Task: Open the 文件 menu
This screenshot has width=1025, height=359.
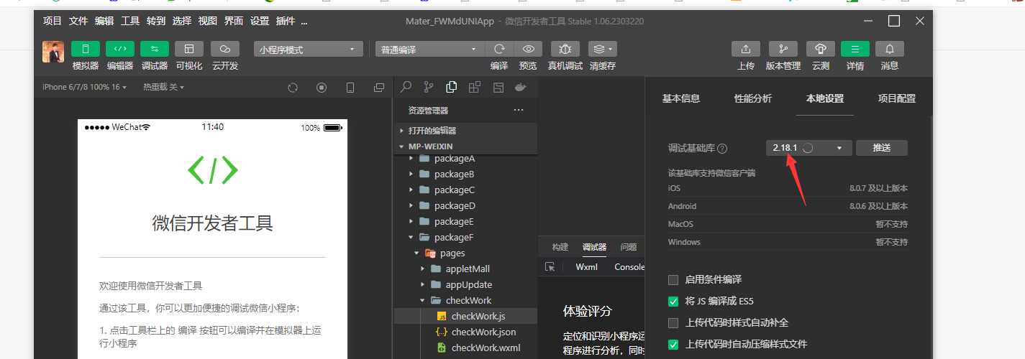Action: (x=78, y=21)
